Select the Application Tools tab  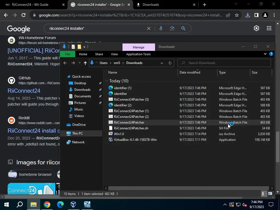pos(138,54)
